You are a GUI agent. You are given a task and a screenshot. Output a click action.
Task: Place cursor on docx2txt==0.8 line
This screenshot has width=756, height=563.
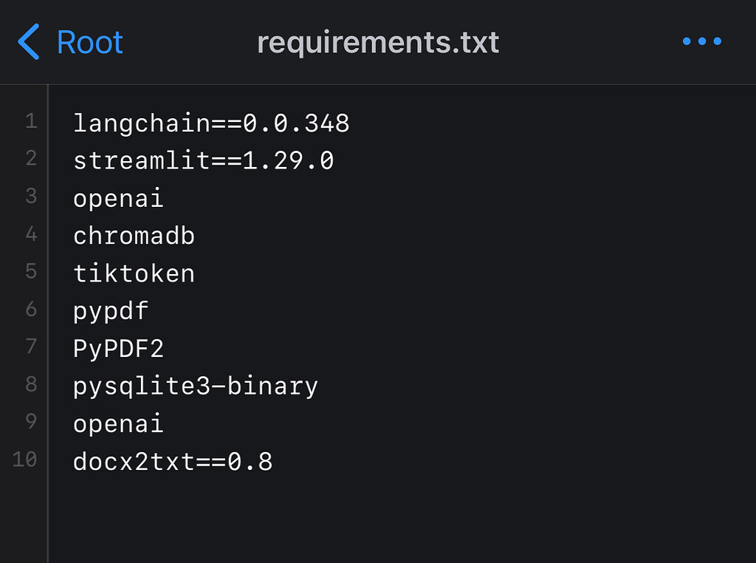[173, 462]
